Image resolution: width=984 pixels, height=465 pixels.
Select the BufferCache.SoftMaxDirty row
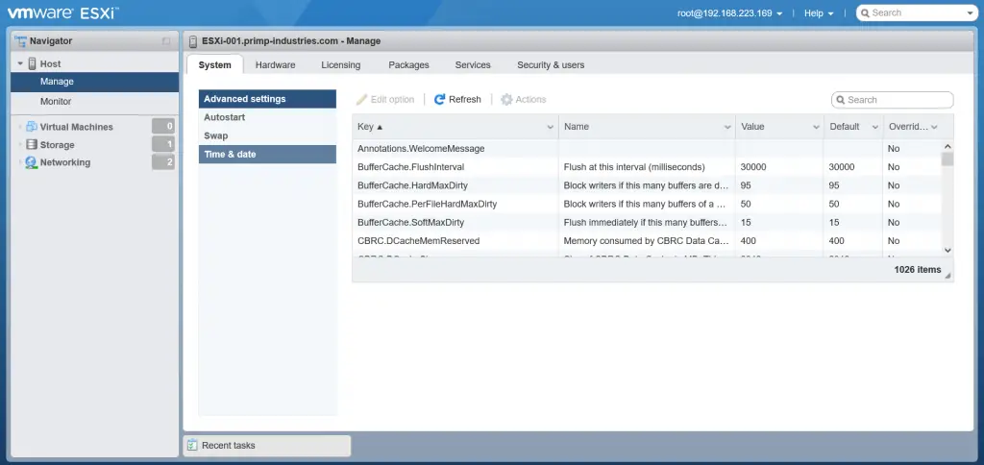(x=648, y=222)
